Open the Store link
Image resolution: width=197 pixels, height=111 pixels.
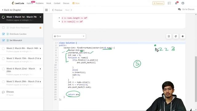[x=76, y=3]
